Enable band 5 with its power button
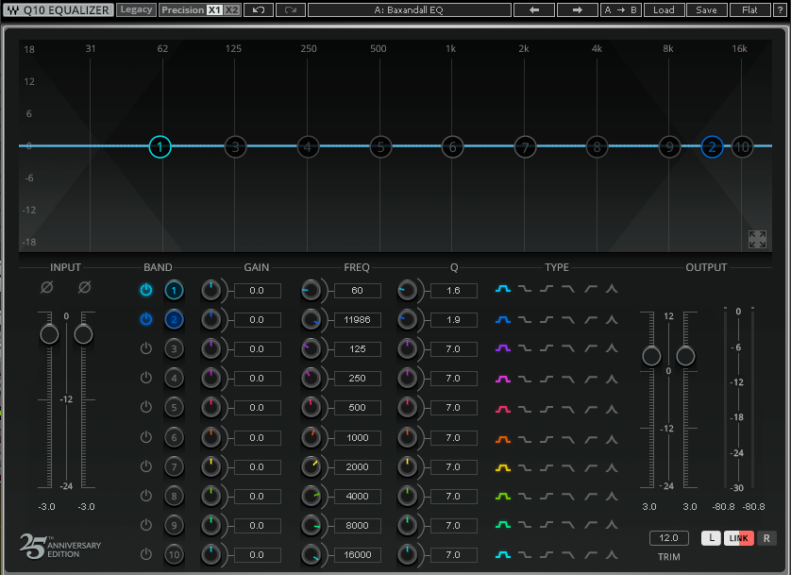The image size is (791, 575). coord(145,407)
